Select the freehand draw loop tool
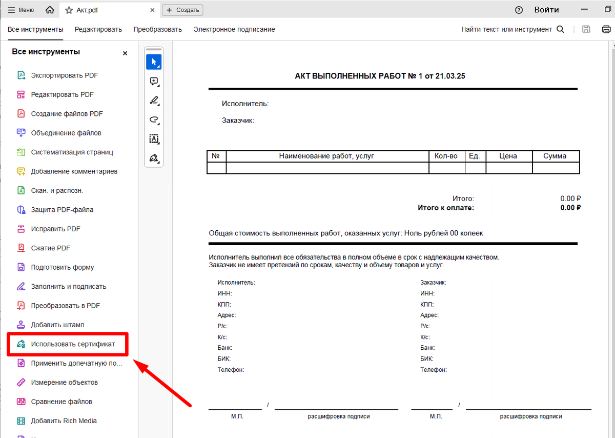 pos(154,119)
